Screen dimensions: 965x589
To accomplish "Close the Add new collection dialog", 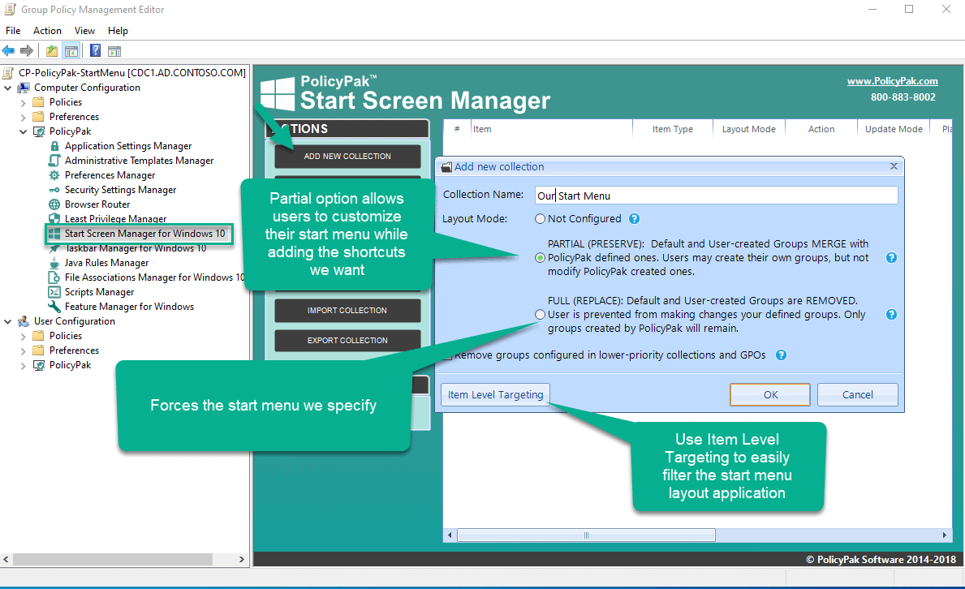I will (x=894, y=166).
